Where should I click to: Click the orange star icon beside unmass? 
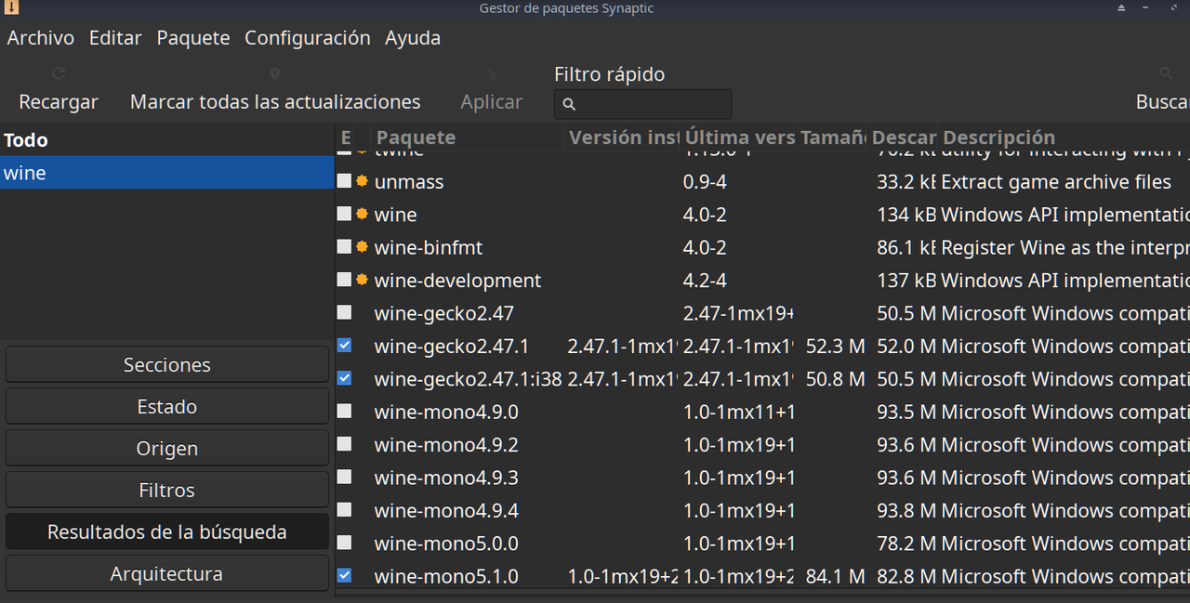click(362, 181)
